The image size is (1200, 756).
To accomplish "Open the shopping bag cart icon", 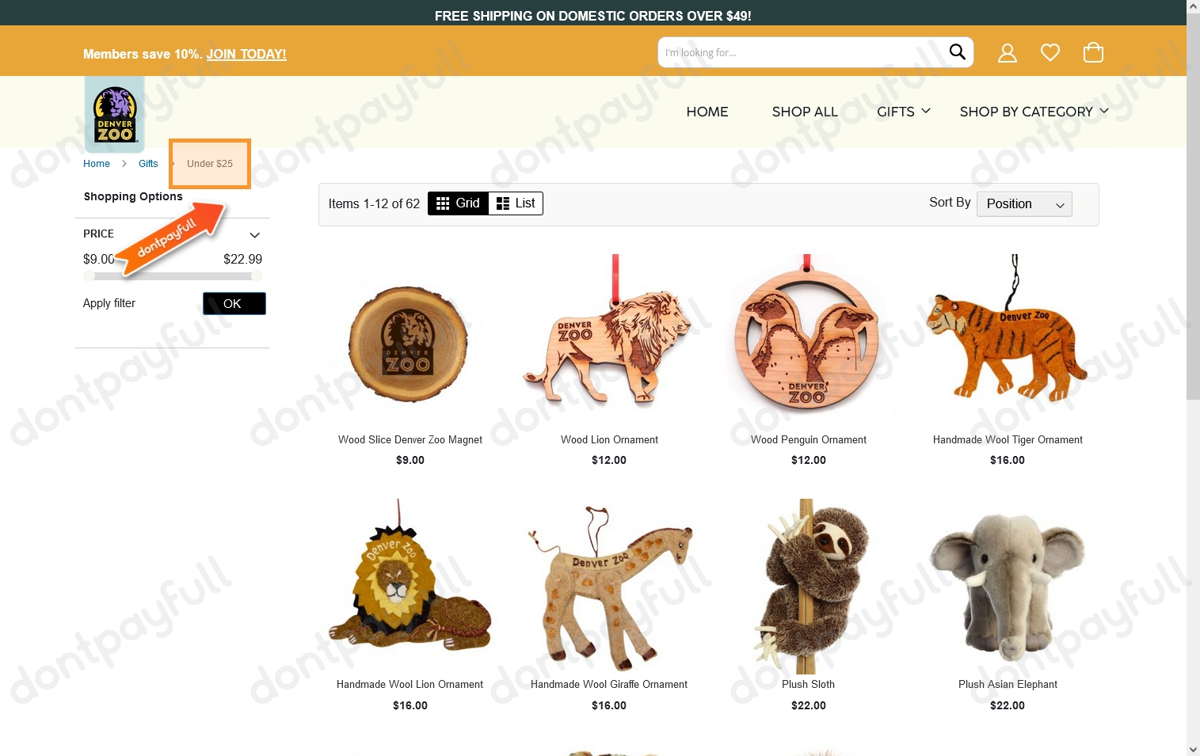I will pyautogui.click(x=1093, y=52).
